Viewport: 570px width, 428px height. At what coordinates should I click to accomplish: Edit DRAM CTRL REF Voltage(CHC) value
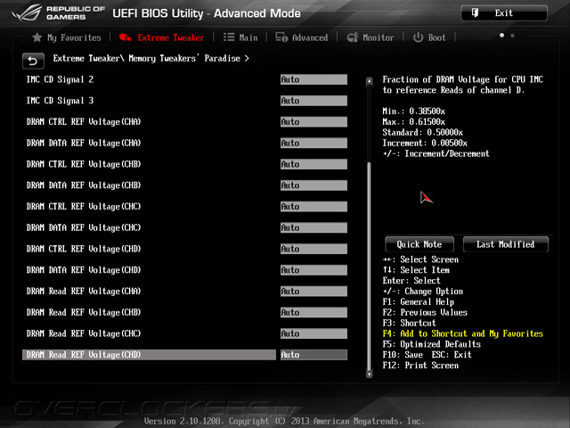pyautogui.click(x=313, y=206)
